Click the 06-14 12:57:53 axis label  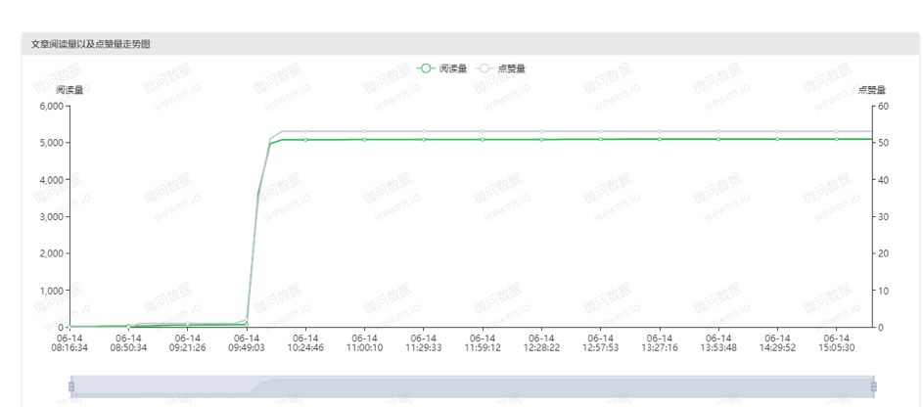pos(600,342)
